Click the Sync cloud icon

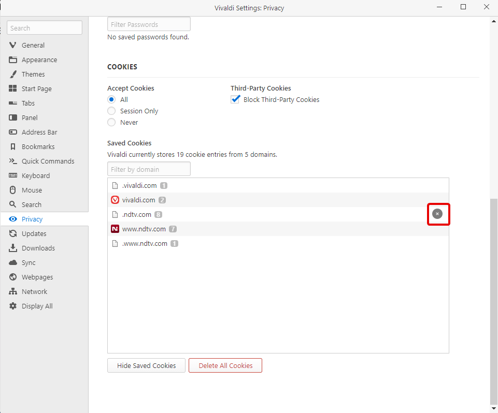pyautogui.click(x=13, y=262)
